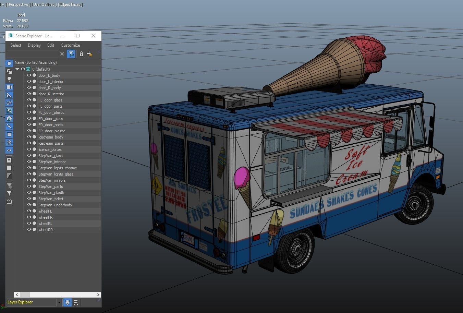Toggle Display Bones filter icon
463x313 pixels.
click(9, 127)
